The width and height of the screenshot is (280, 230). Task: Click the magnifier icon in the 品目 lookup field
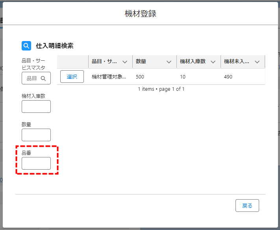[43, 79]
